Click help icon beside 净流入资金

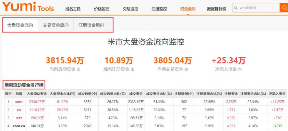[x=240, y=70]
